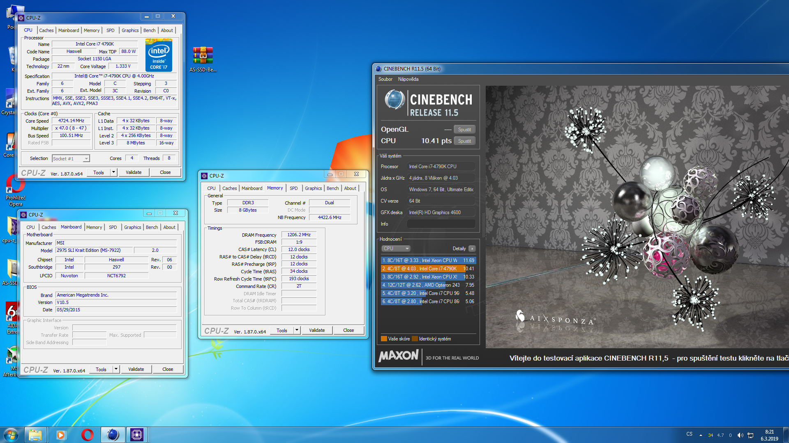789x443 pixels.
Task: Open the Opera browser on the taskbar
Action: tap(87, 435)
